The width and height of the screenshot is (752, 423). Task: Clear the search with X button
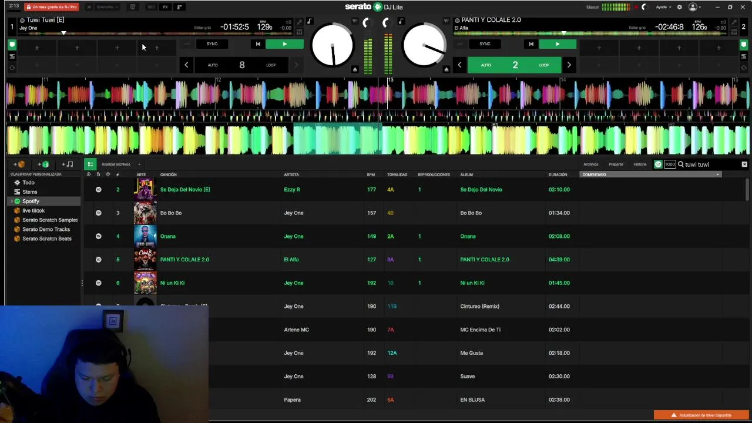coord(744,164)
